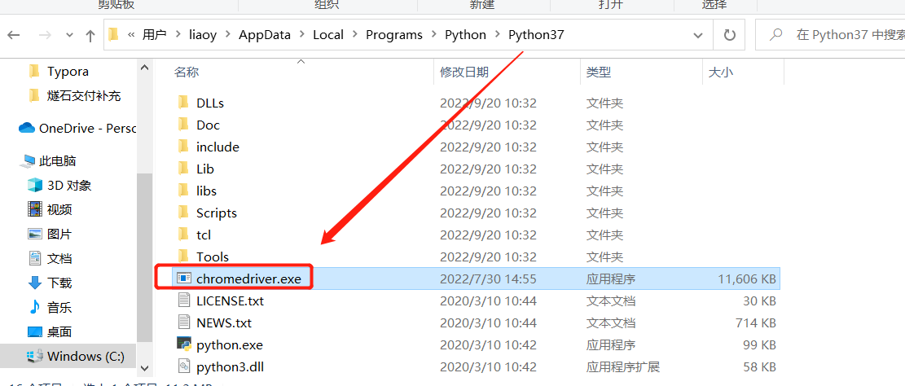Open 图片 in navigation pane
Screen dimensions: 905x386
tap(59, 235)
